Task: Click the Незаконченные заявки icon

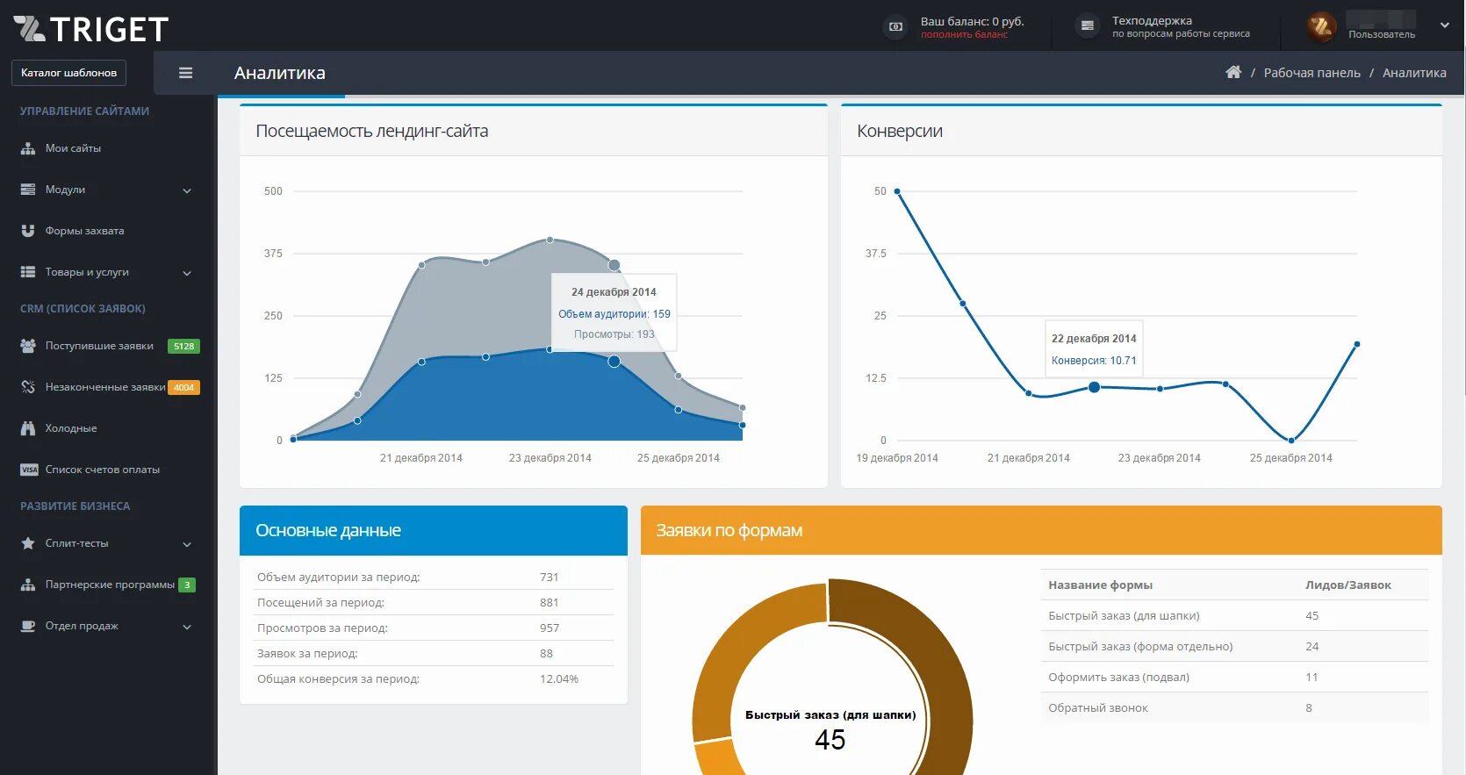Action: point(28,387)
